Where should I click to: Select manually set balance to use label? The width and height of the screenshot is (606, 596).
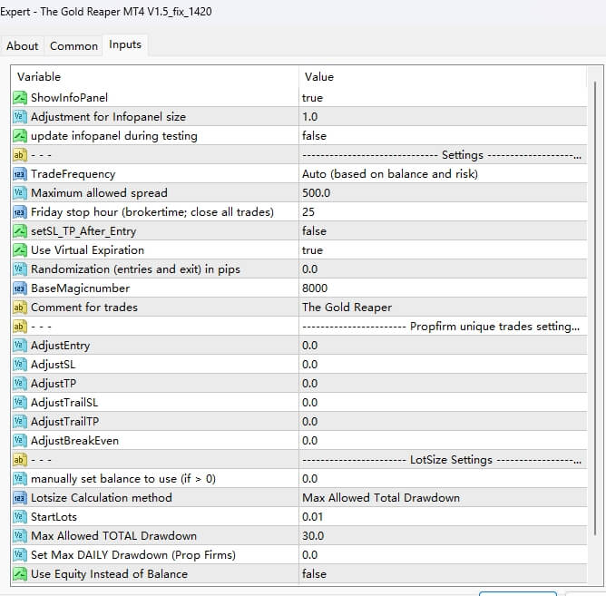coord(123,479)
